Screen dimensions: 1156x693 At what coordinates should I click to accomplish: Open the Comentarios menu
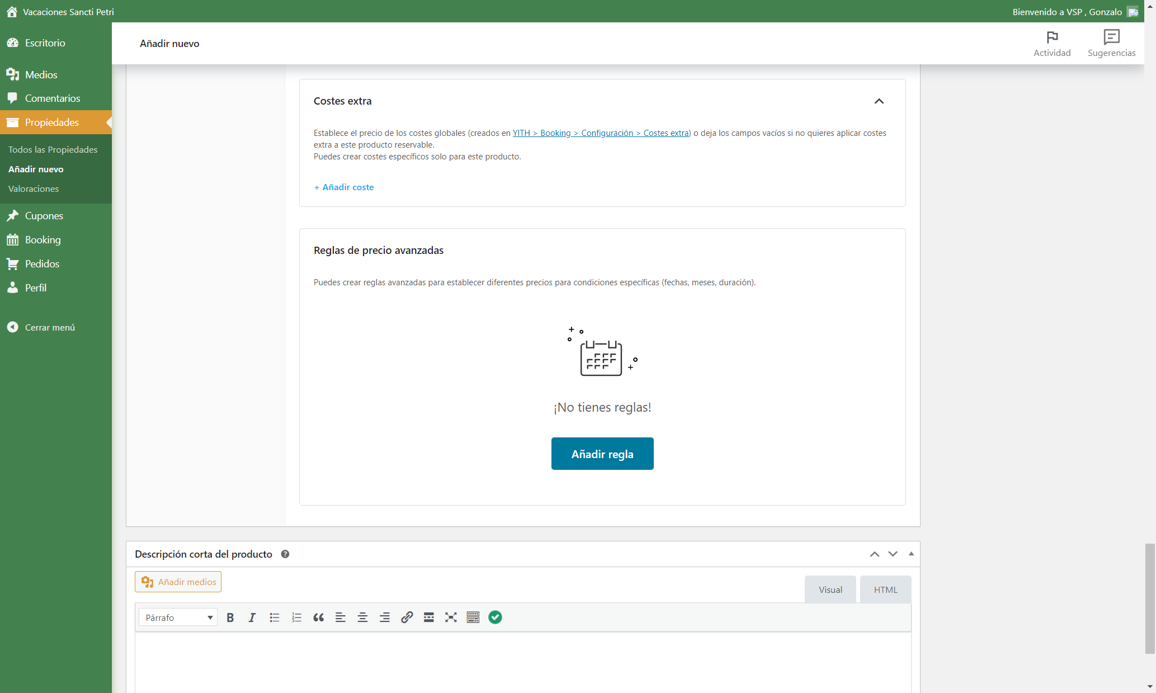56,98
